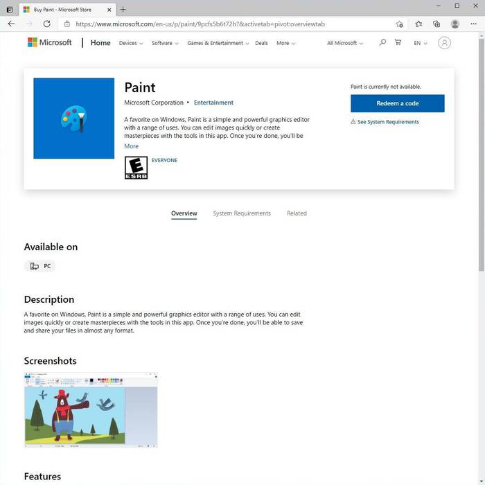This screenshot has width=485, height=485.
Task: Open the EN language dropdown
Action: pos(421,43)
